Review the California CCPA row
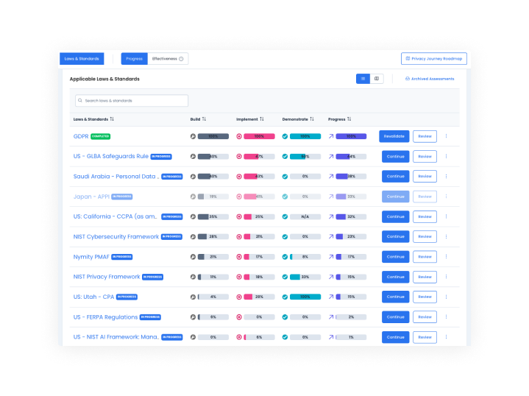 pos(425,216)
